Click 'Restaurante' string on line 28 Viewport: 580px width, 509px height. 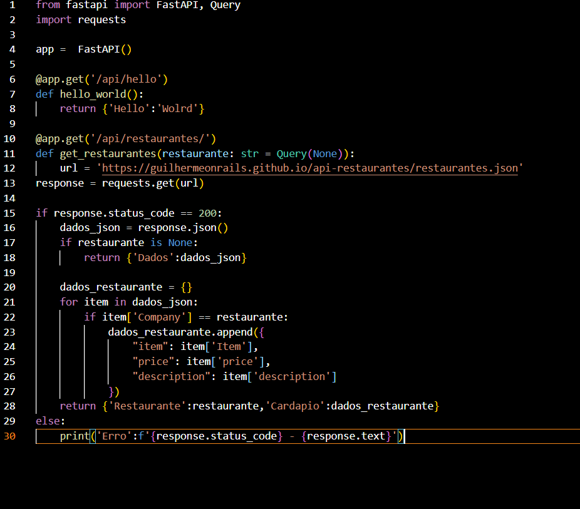(147, 406)
